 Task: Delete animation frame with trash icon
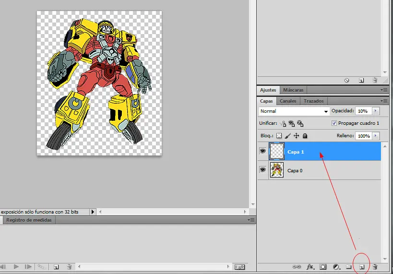coord(69,267)
